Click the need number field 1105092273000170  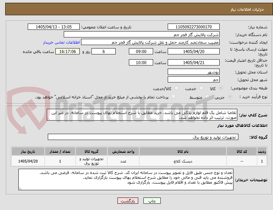click(x=193, y=27)
